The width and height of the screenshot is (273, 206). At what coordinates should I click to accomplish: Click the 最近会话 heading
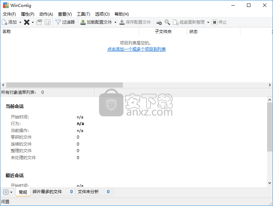pyautogui.click(x=15, y=175)
